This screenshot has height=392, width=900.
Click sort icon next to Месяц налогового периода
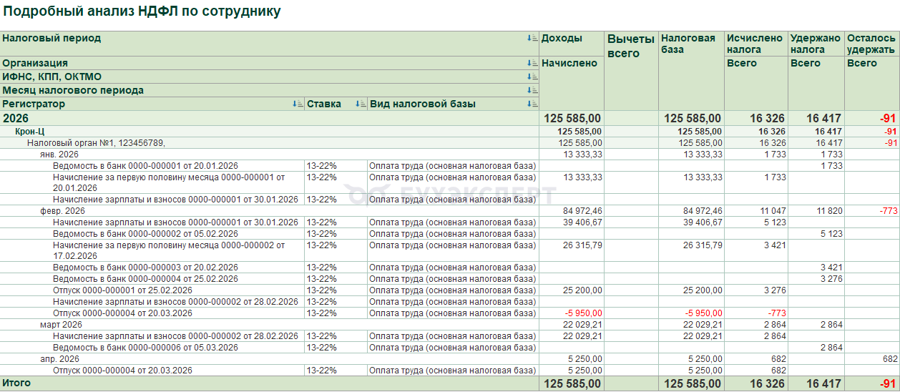pos(532,91)
